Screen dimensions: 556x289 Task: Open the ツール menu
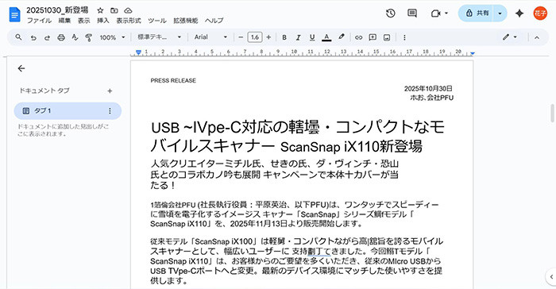157,21
